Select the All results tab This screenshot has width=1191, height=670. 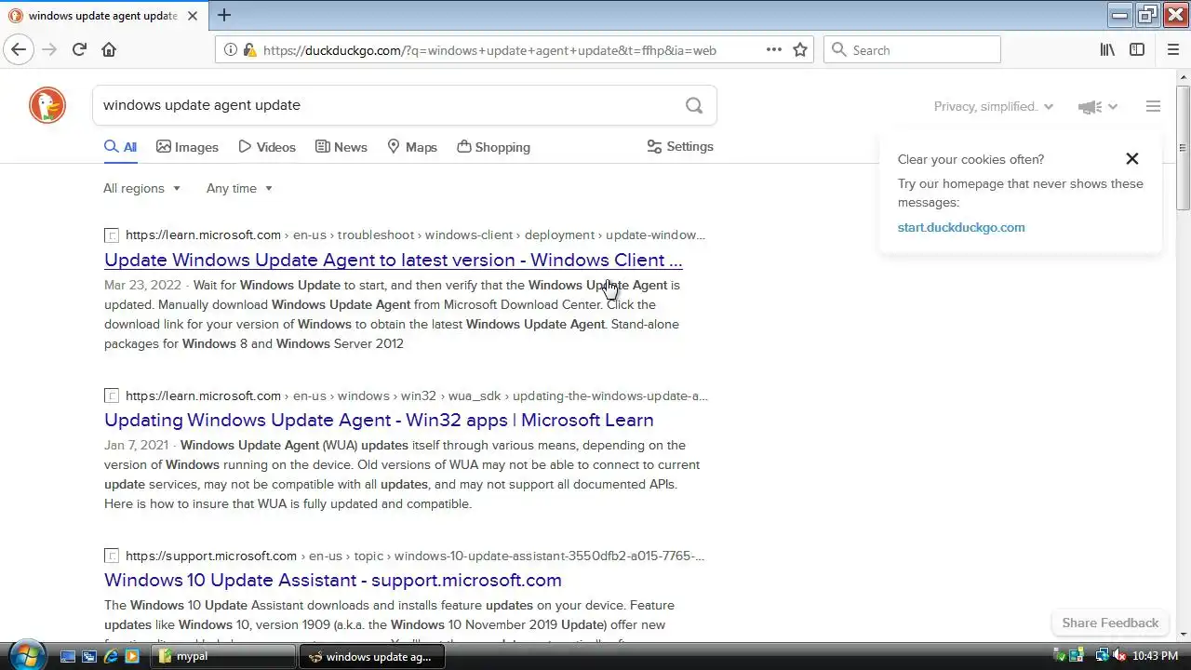tap(120, 147)
